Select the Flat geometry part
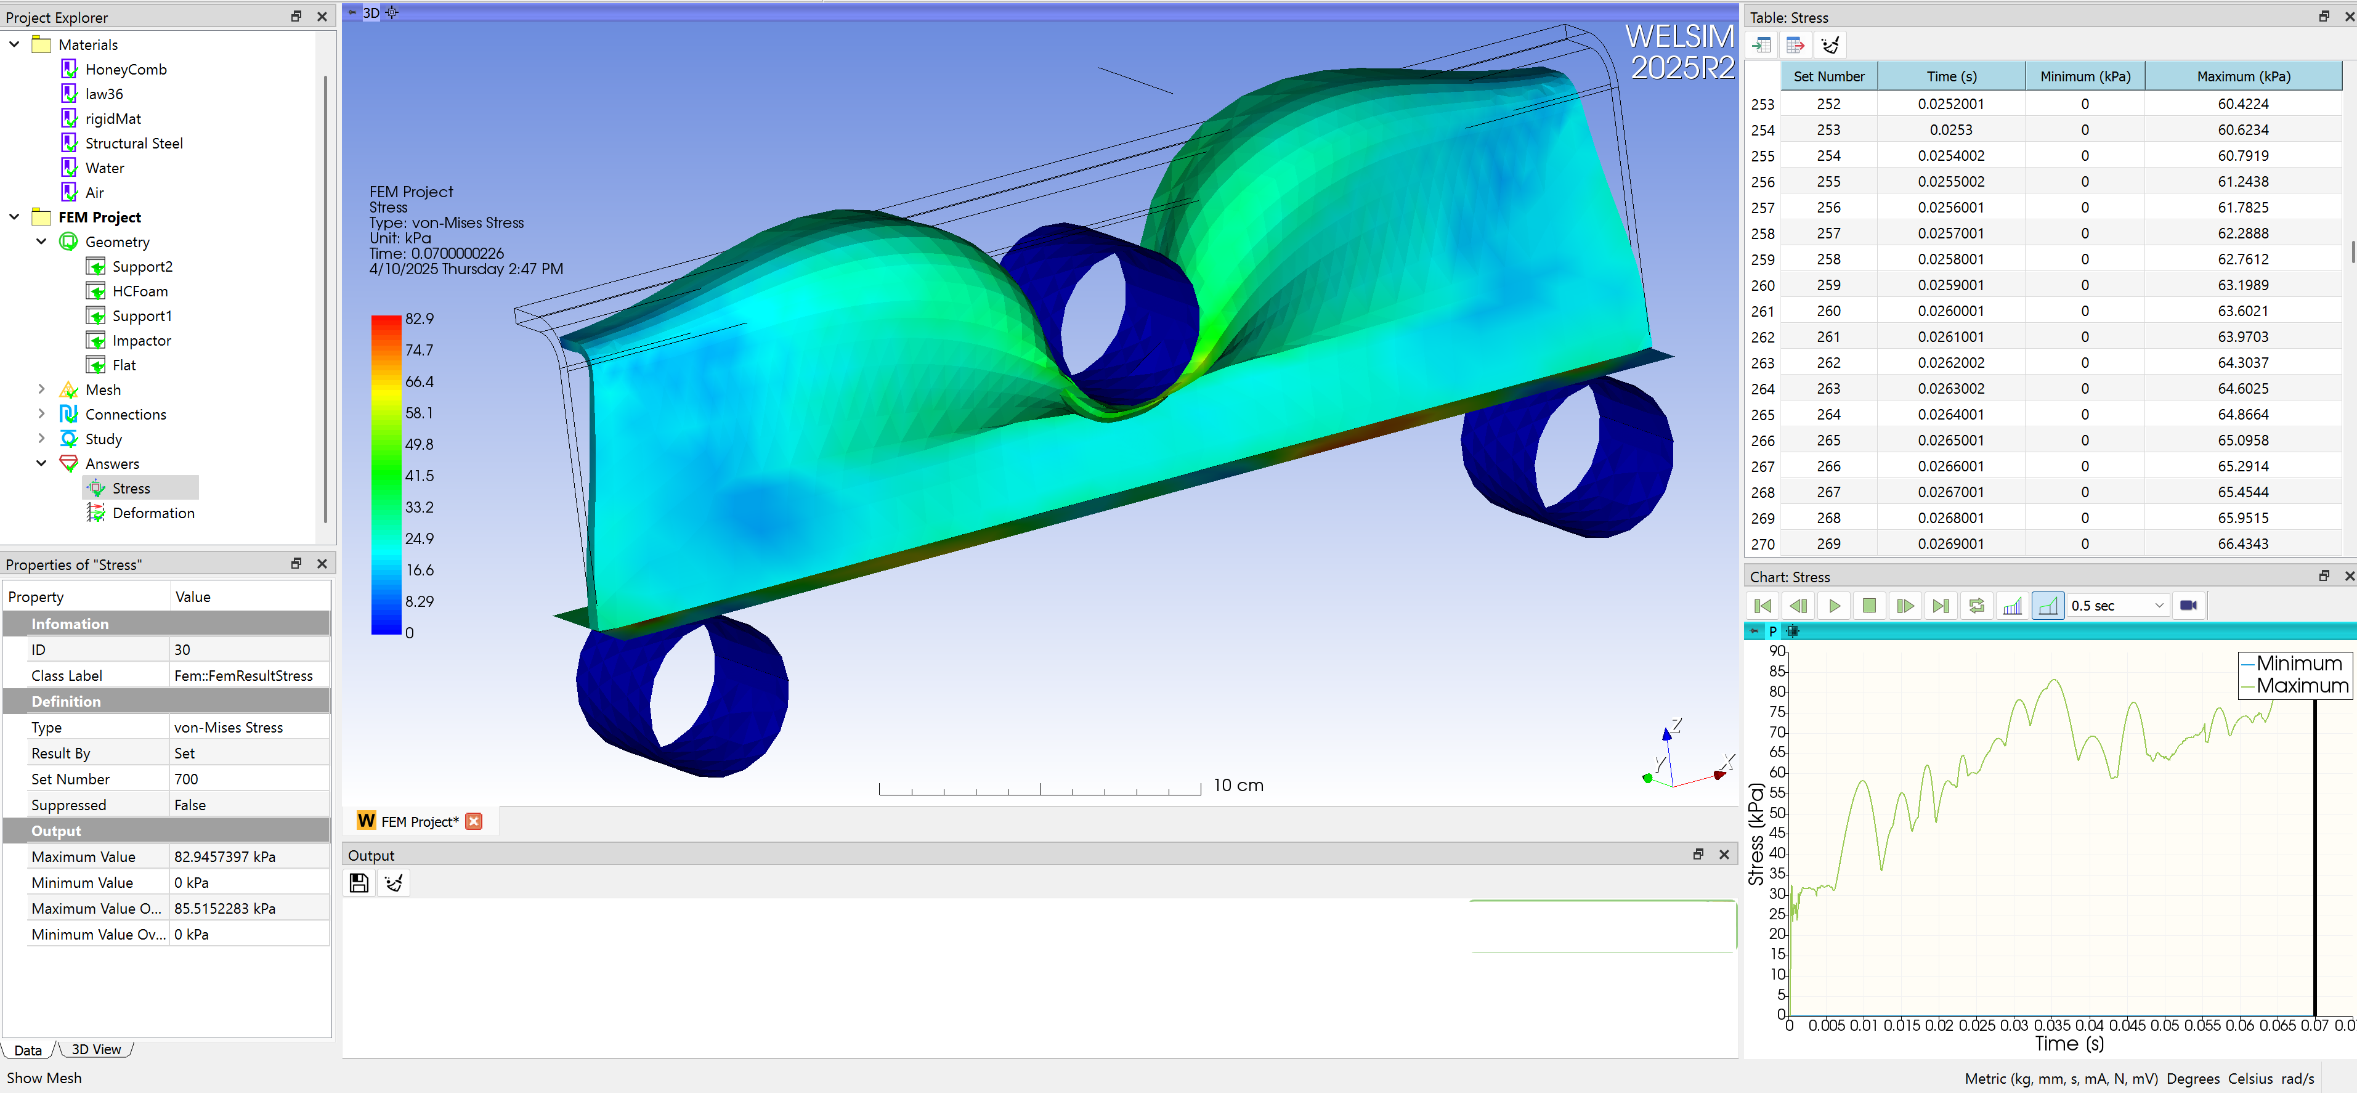The width and height of the screenshot is (2357, 1093). tap(124, 365)
